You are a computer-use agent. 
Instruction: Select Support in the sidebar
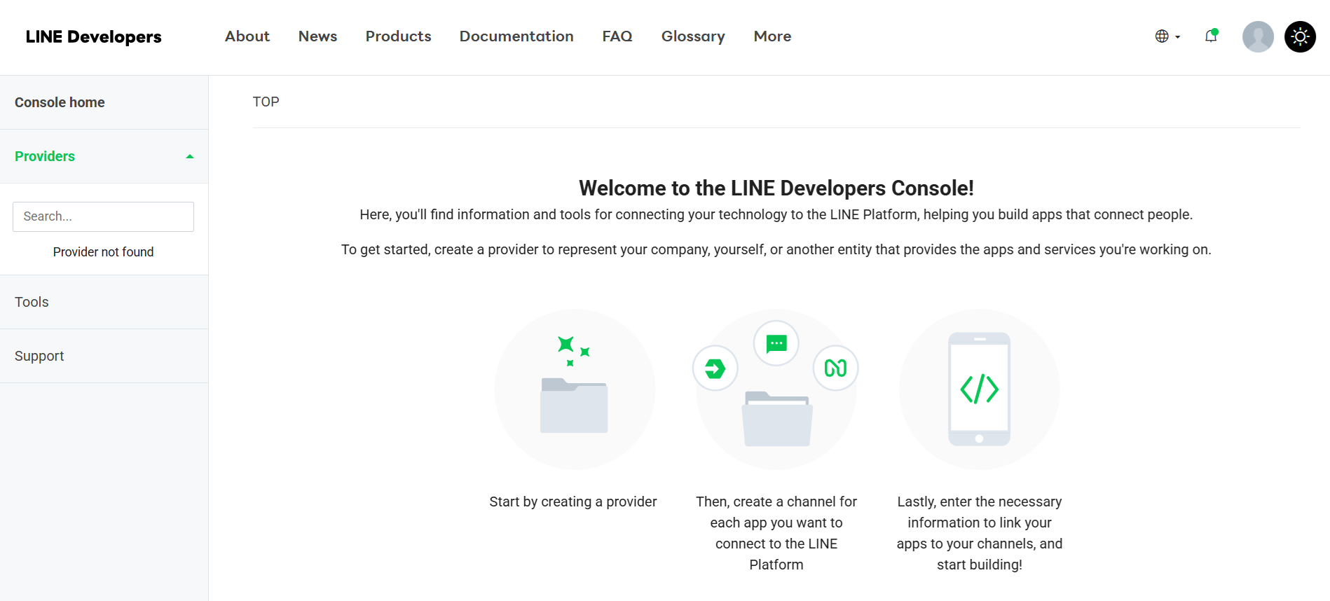pyautogui.click(x=39, y=356)
